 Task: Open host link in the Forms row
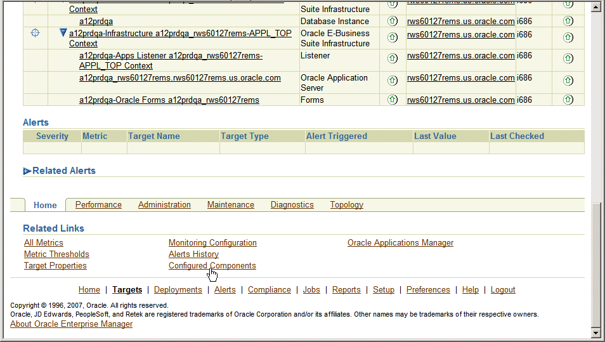coord(460,100)
